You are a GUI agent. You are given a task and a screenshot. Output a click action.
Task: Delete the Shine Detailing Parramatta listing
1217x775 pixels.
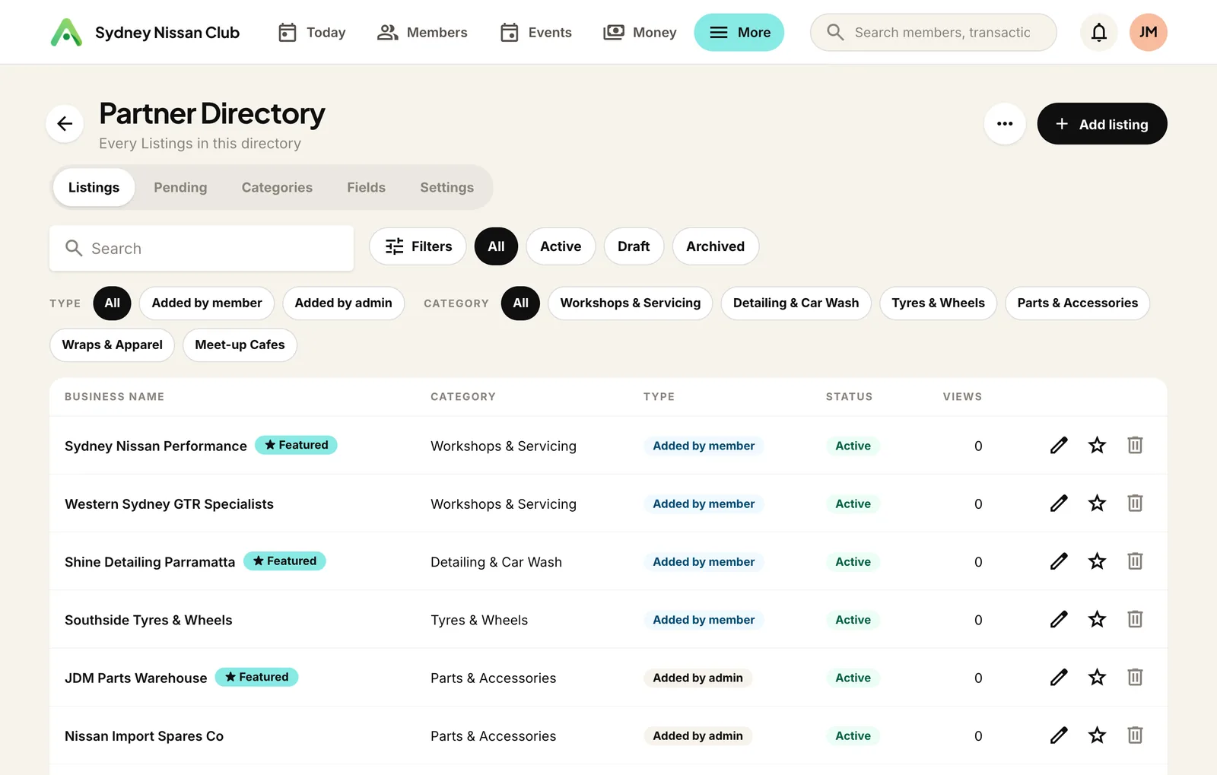(x=1135, y=561)
